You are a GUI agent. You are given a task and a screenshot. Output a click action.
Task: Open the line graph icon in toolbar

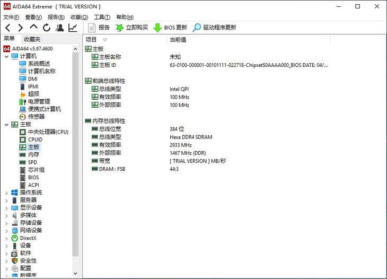point(73,28)
